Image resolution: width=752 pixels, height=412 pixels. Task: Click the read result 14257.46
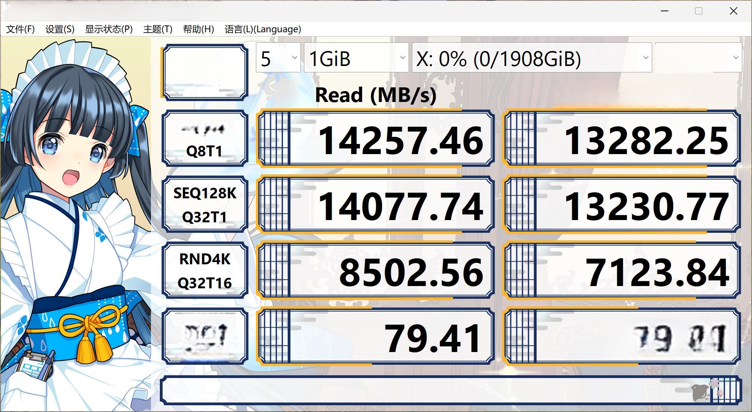pyautogui.click(x=375, y=139)
